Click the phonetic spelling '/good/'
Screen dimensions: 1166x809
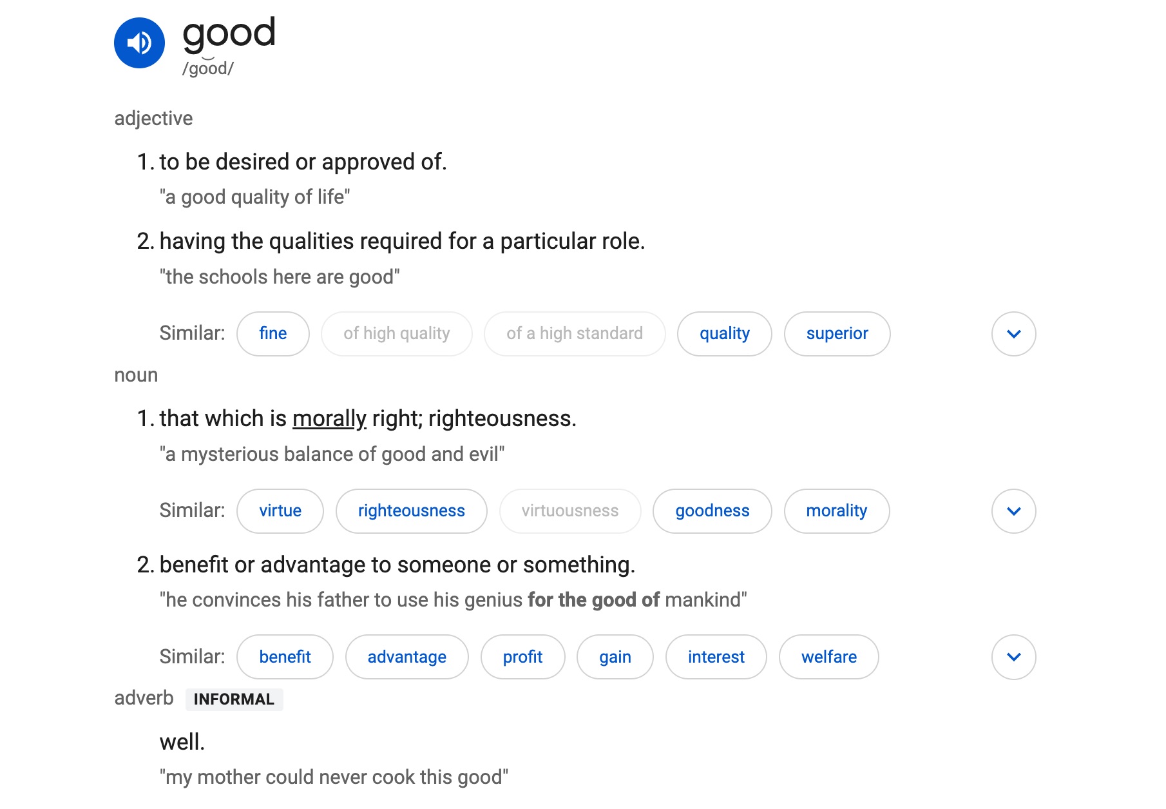206,68
